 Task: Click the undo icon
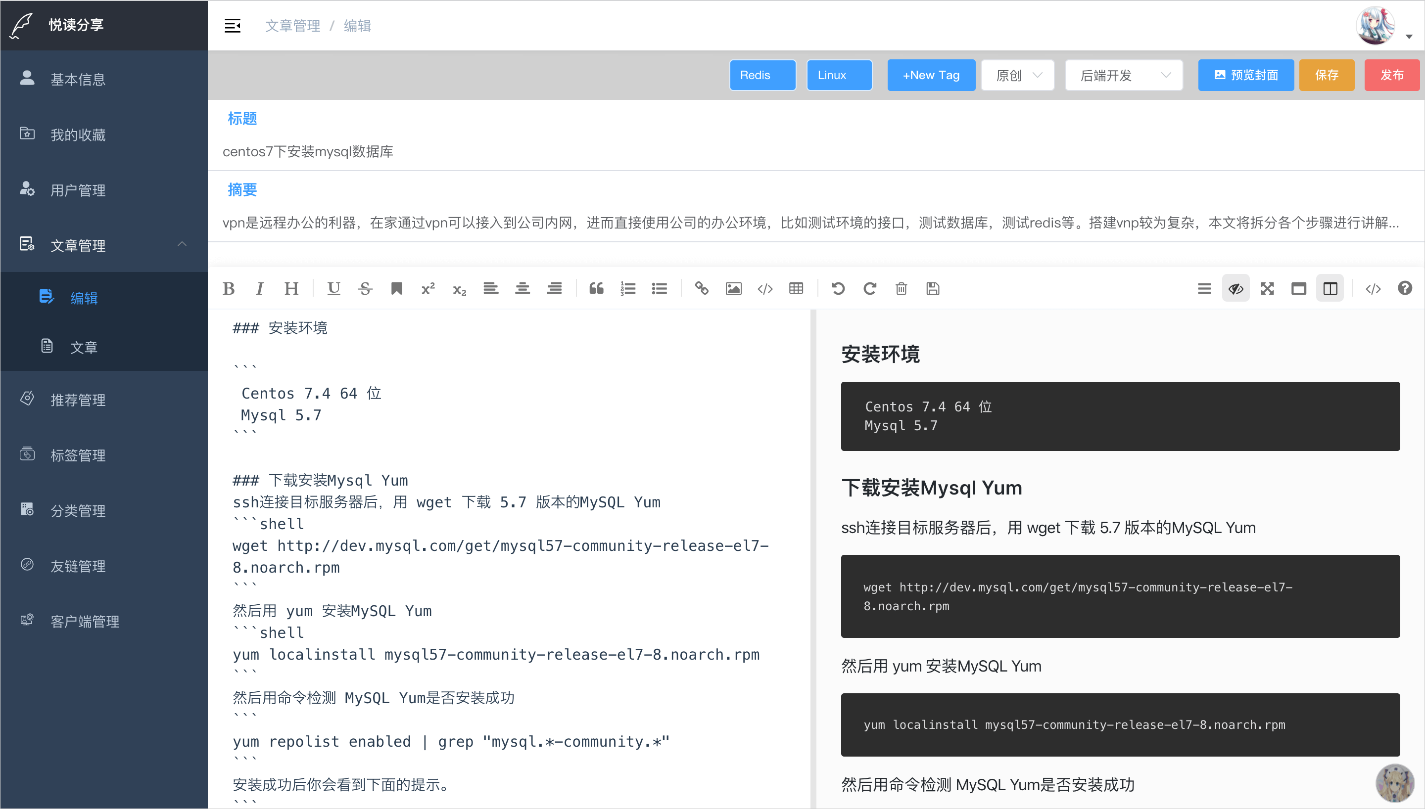coord(838,288)
